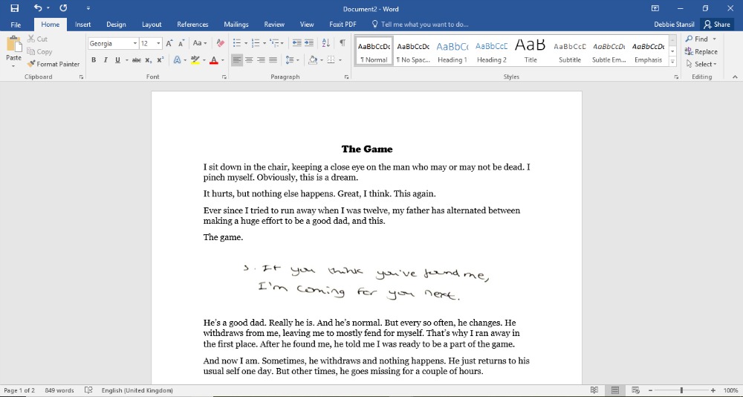Open the English (United Kingdom) language setting
The width and height of the screenshot is (743, 397).
click(x=137, y=390)
